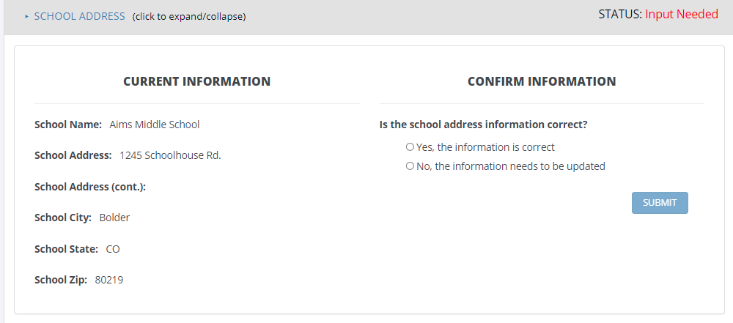Image resolution: width=733 pixels, height=323 pixels.
Task: Click the address value '1245 Schoolhouse Rd.'
Action: [x=170, y=155]
